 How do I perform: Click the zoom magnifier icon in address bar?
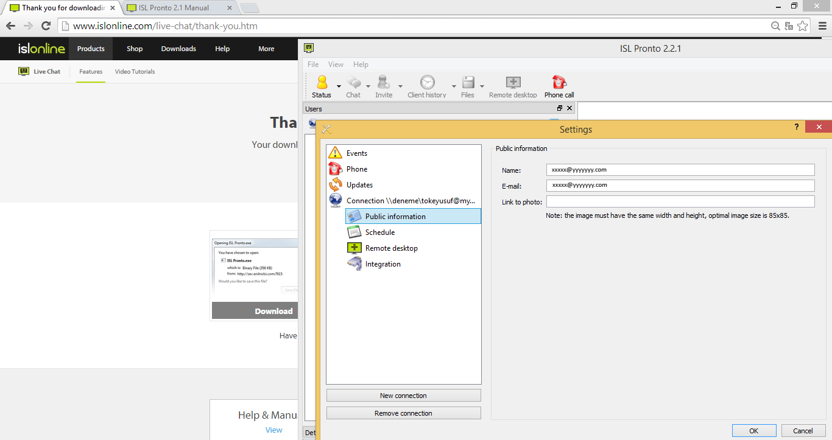click(775, 26)
